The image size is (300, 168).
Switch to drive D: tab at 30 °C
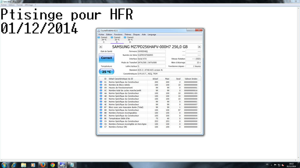(x=130, y=40)
